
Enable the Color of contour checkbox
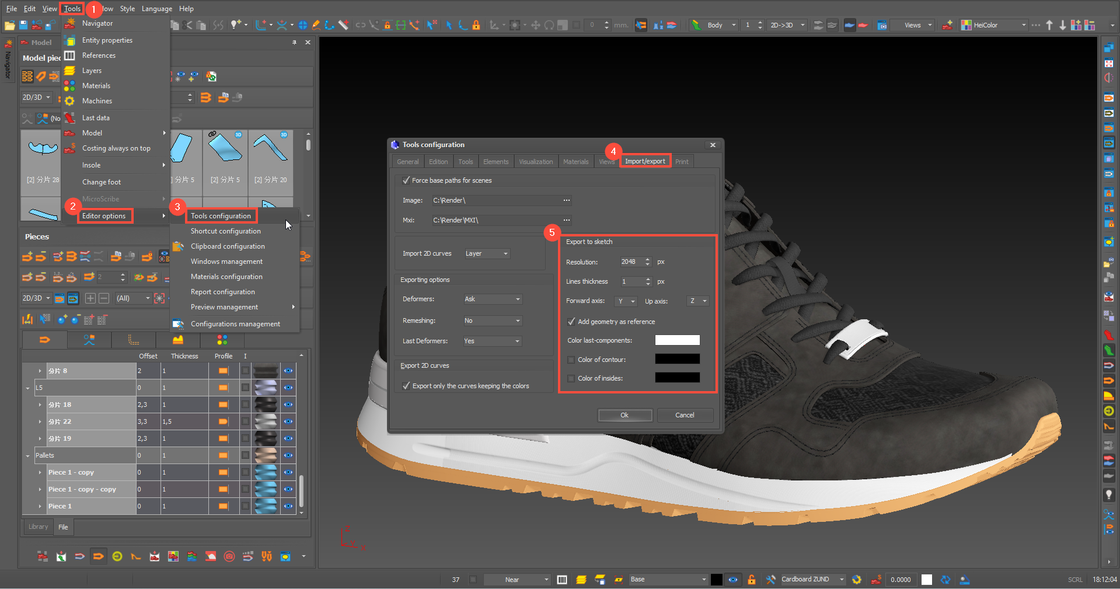click(571, 360)
